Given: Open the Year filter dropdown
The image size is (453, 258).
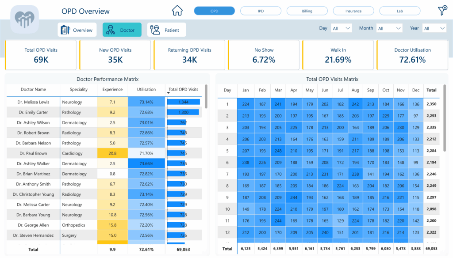Looking at the screenshot, I should point(434,28).
